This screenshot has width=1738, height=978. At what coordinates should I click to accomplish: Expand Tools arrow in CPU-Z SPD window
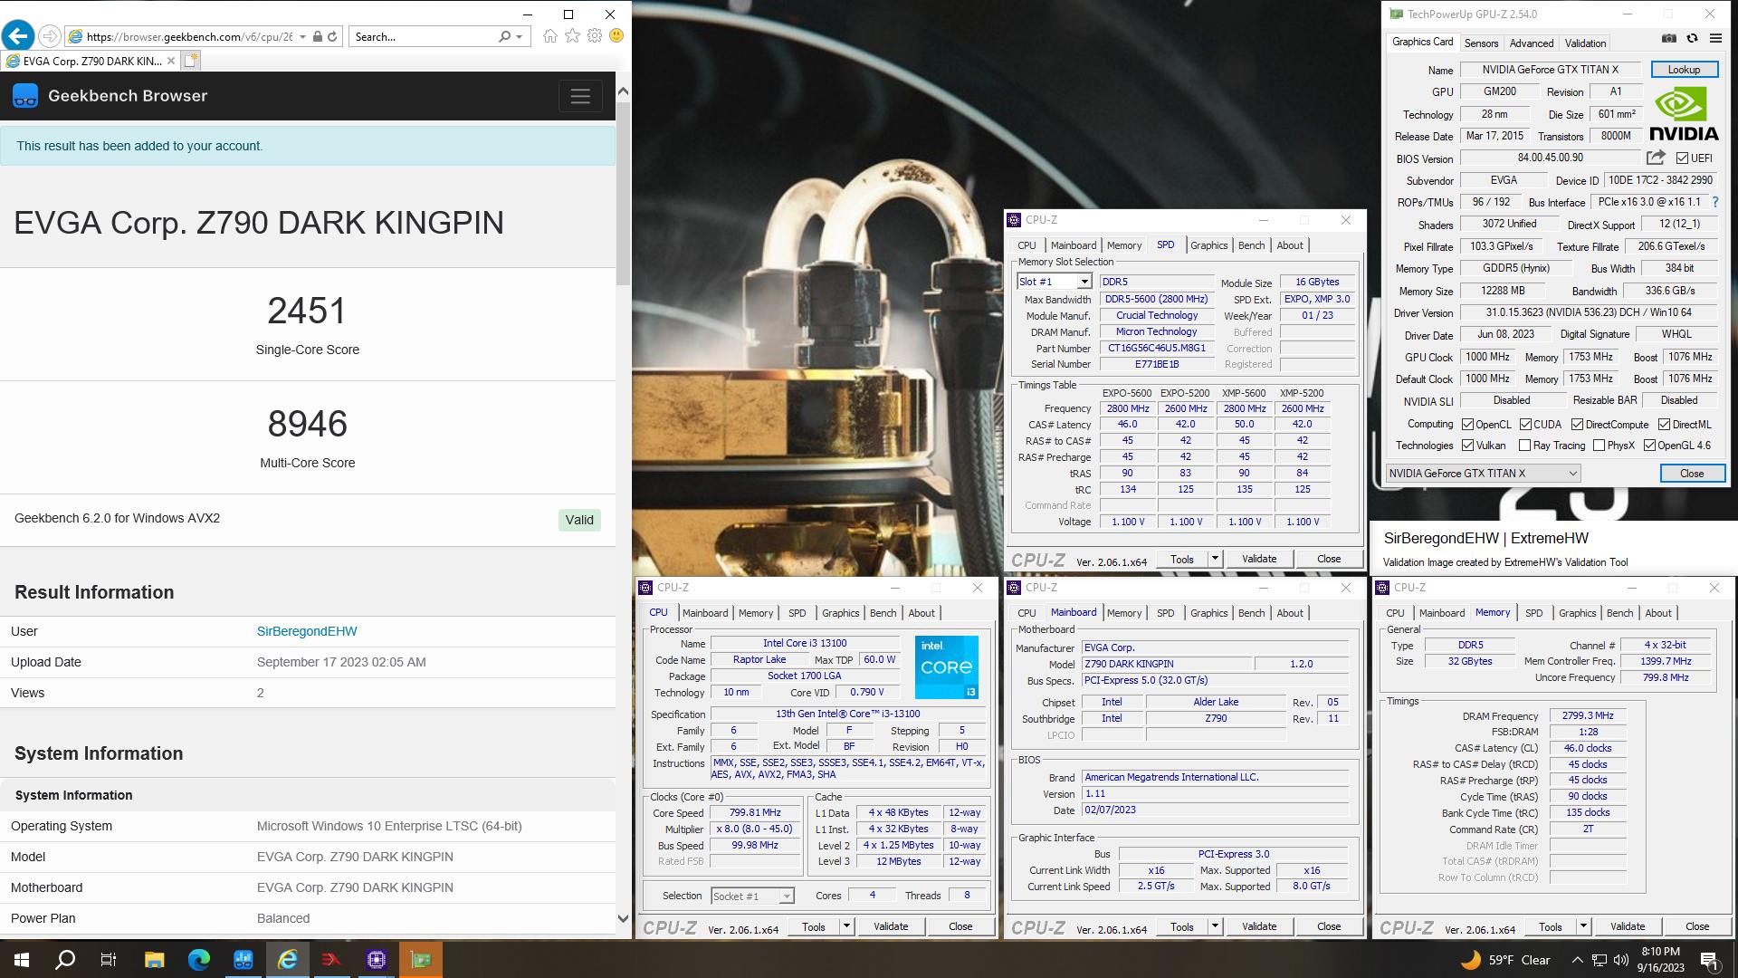click(x=1215, y=559)
